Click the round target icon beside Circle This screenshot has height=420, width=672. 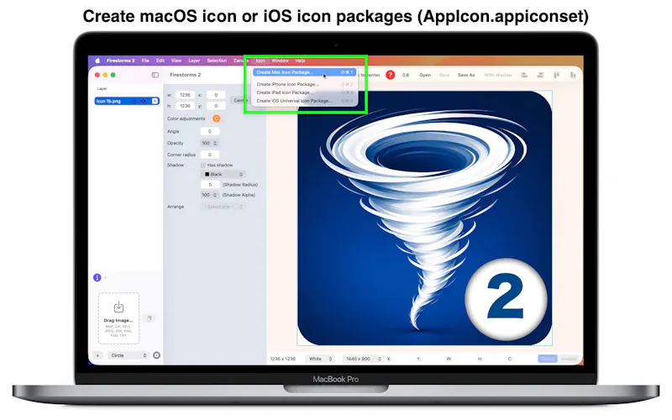157,355
